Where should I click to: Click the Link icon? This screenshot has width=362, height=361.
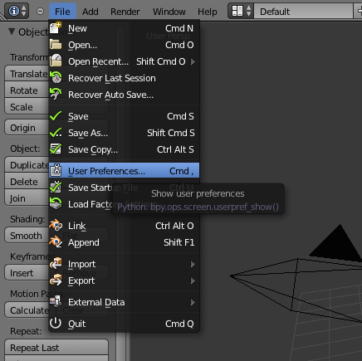[x=56, y=225]
